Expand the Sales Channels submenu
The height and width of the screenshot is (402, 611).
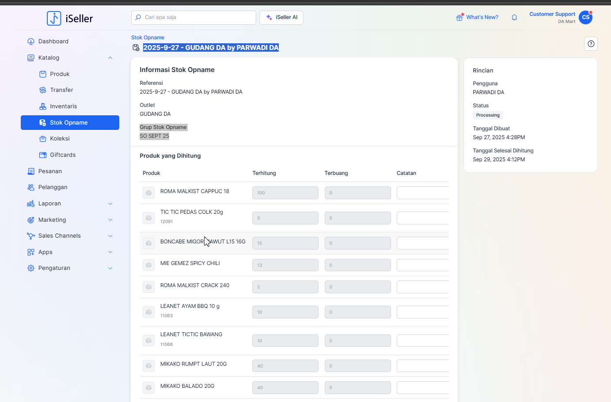pyautogui.click(x=110, y=236)
